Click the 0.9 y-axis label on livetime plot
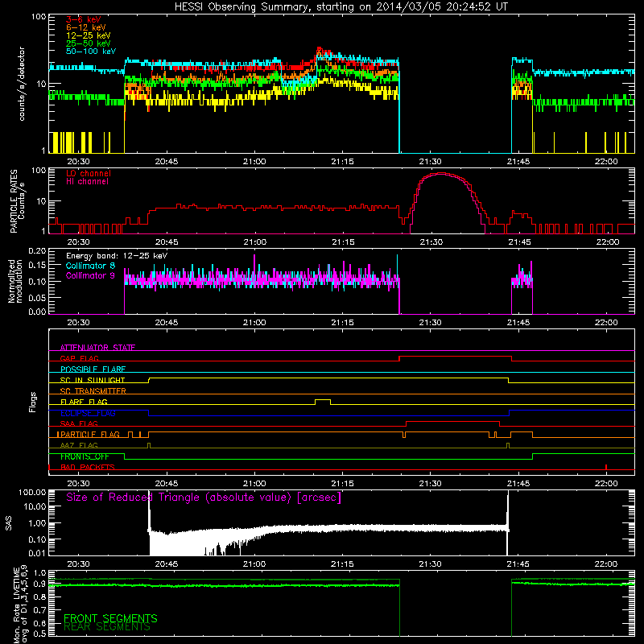The width and height of the screenshot is (644, 644). [40, 584]
